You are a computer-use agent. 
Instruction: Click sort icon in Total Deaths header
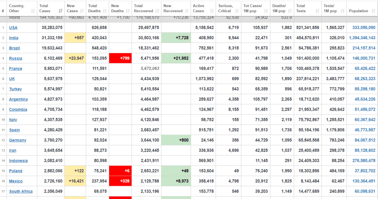tap(106, 11)
